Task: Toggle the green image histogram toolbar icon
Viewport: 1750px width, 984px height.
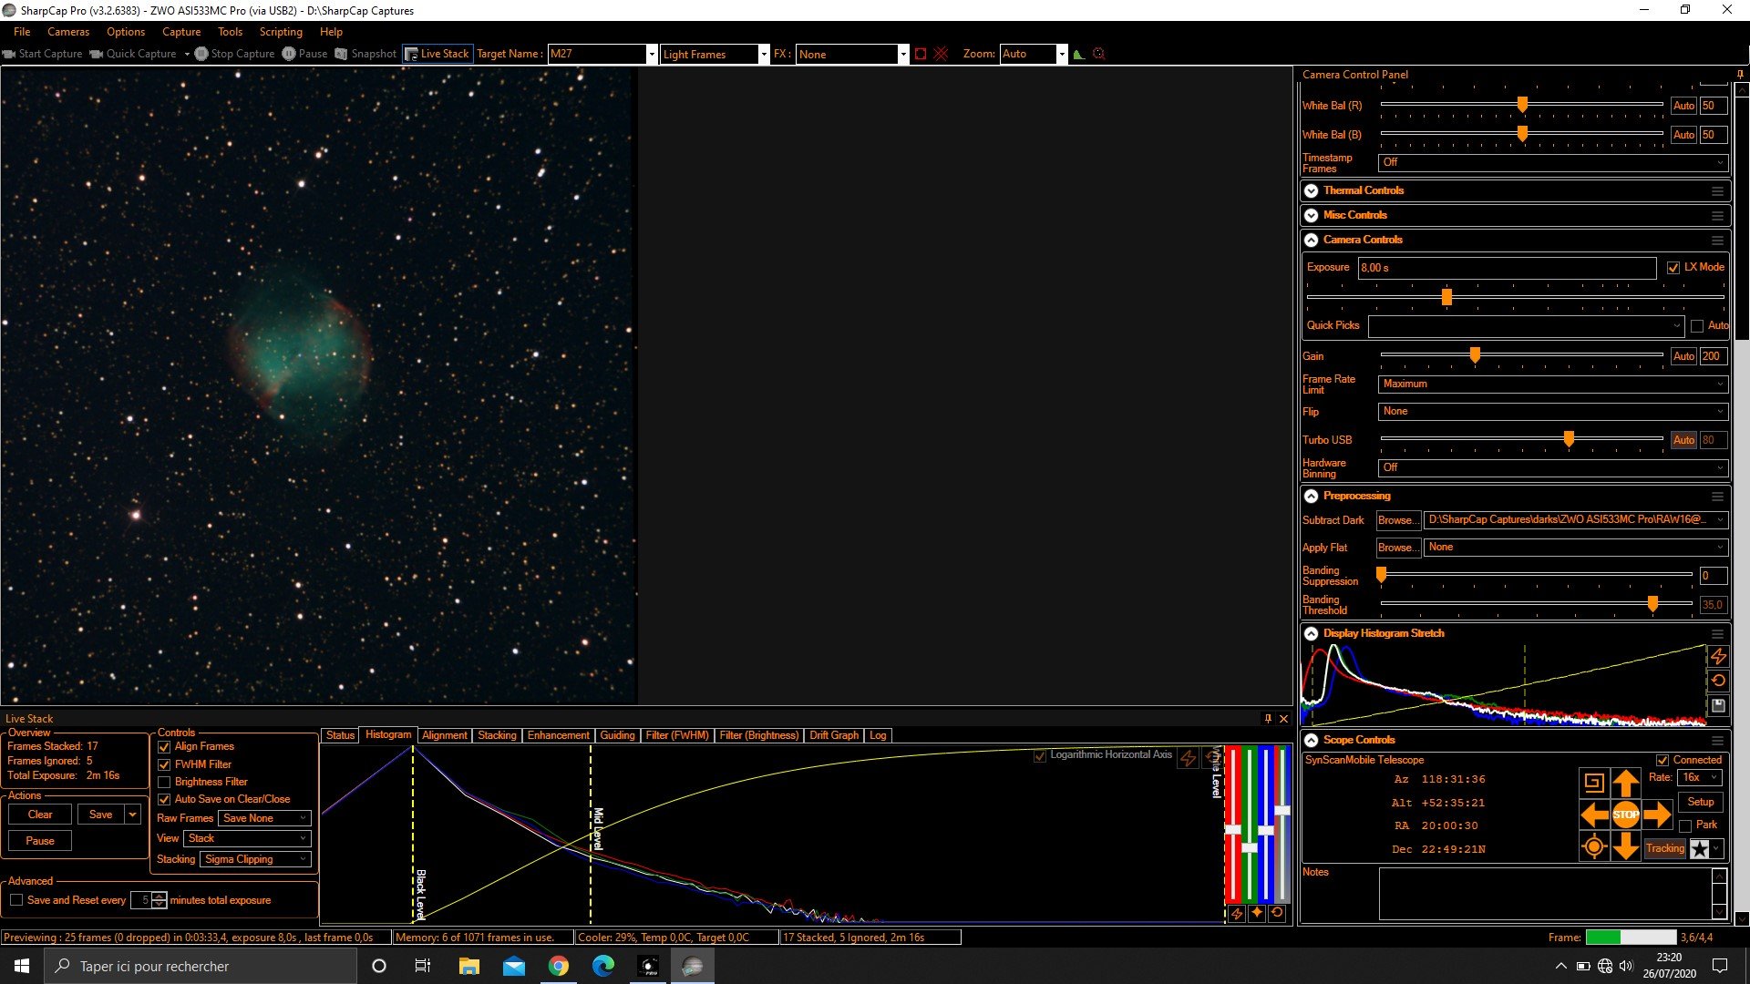Action: coord(1079,54)
